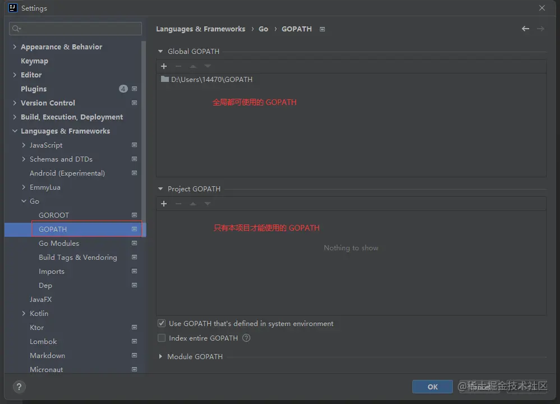Image resolution: width=560 pixels, height=404 pixels.
Task: Expand Appearance & Behavior tree node
Action: 15,47
